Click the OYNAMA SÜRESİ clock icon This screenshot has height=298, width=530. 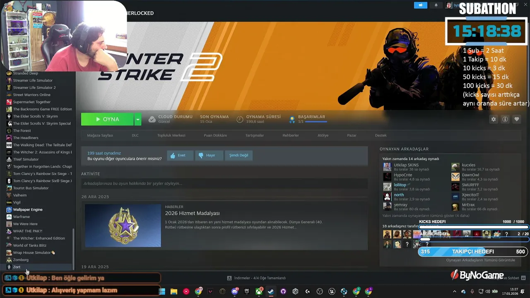[240, 119]
